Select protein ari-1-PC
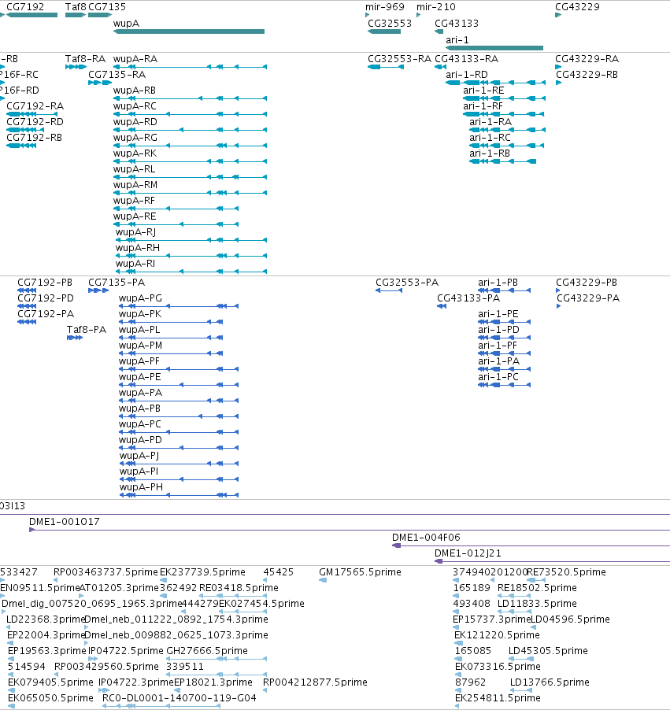Screen dimensions: 670x710 tap(504, 385)
